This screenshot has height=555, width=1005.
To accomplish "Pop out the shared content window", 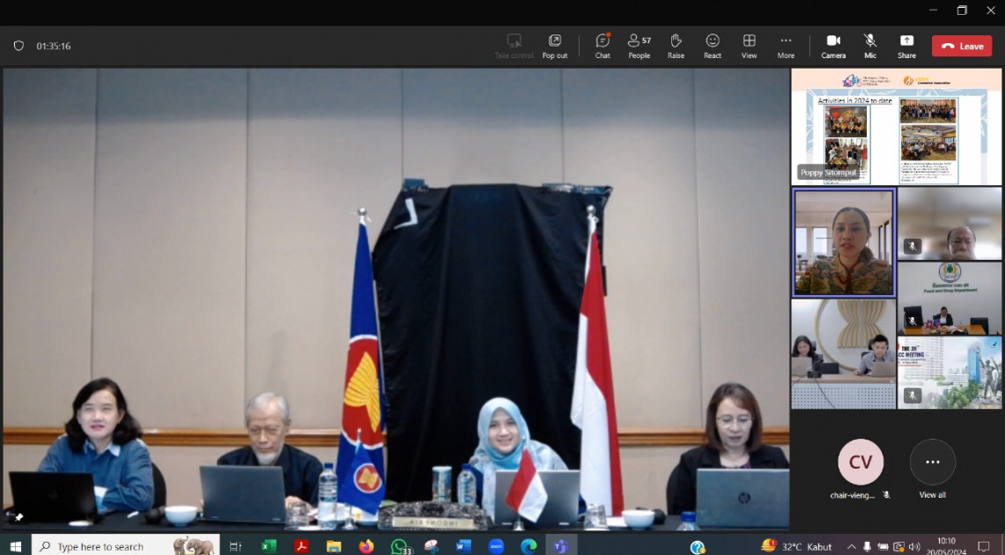I will coord(554,46).
